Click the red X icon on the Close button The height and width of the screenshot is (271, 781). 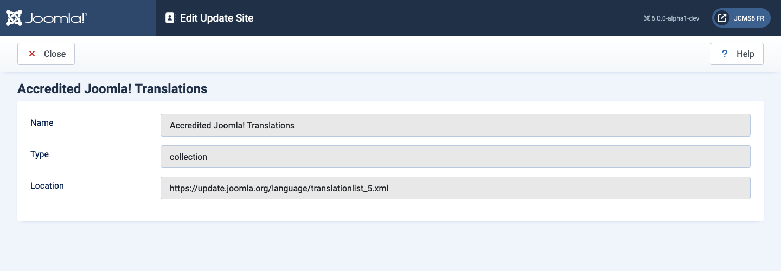(x=32, y=54)
